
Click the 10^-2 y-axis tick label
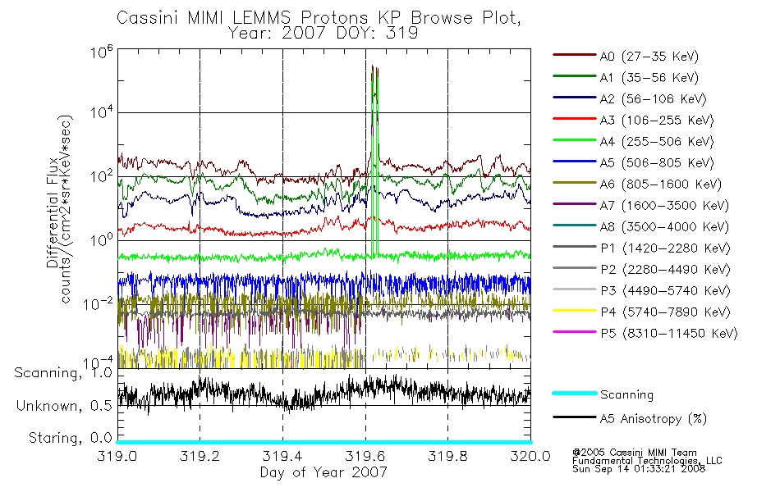99,303
